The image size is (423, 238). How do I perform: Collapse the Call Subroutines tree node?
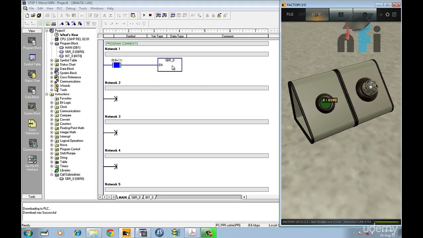tap(52, 175)
